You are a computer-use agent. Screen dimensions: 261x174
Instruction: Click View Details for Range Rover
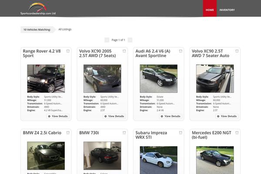[x=58, y=116]
